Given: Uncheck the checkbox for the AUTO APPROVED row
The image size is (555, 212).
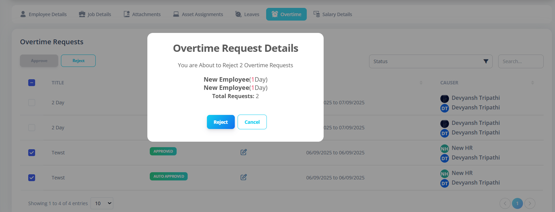Looking at the screenshot, I should click(32, 178).
